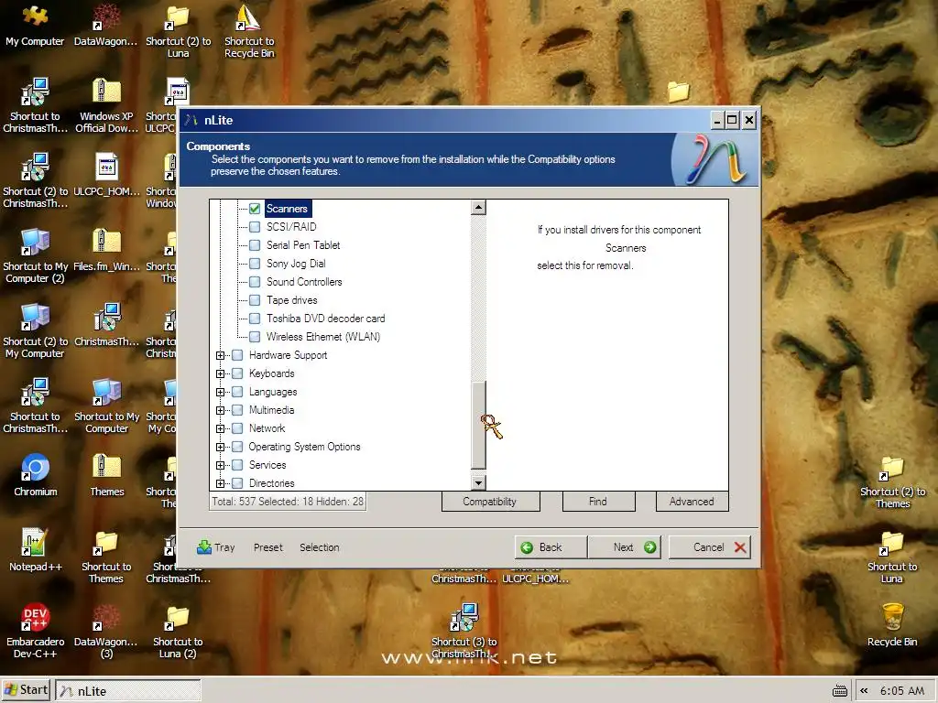Enable the Sony Jog Dial checkbox
The image size is (938, 703).
click(x=255, y=264)
